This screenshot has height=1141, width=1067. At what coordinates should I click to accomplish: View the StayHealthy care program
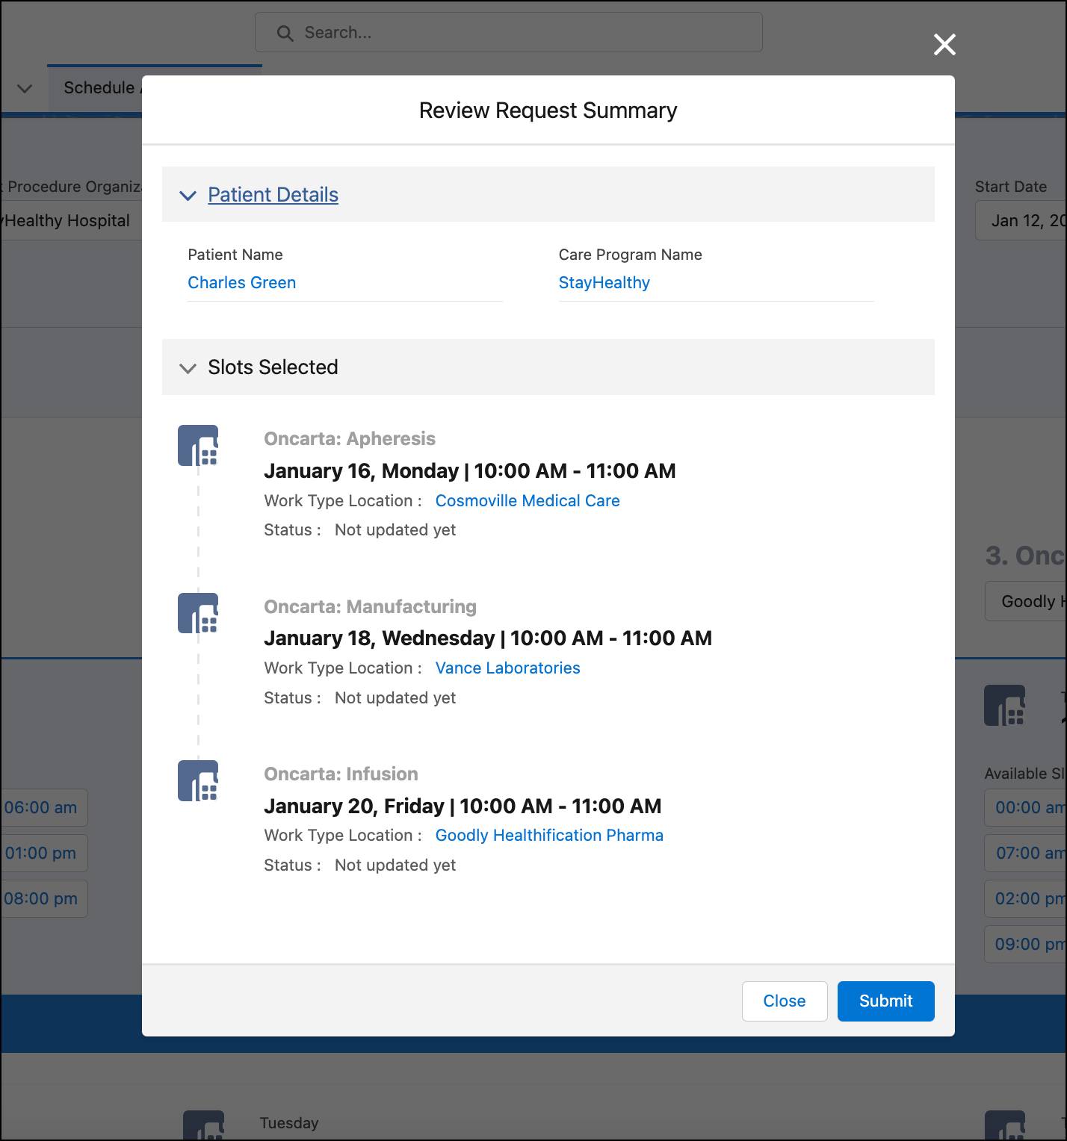[604, 282]
